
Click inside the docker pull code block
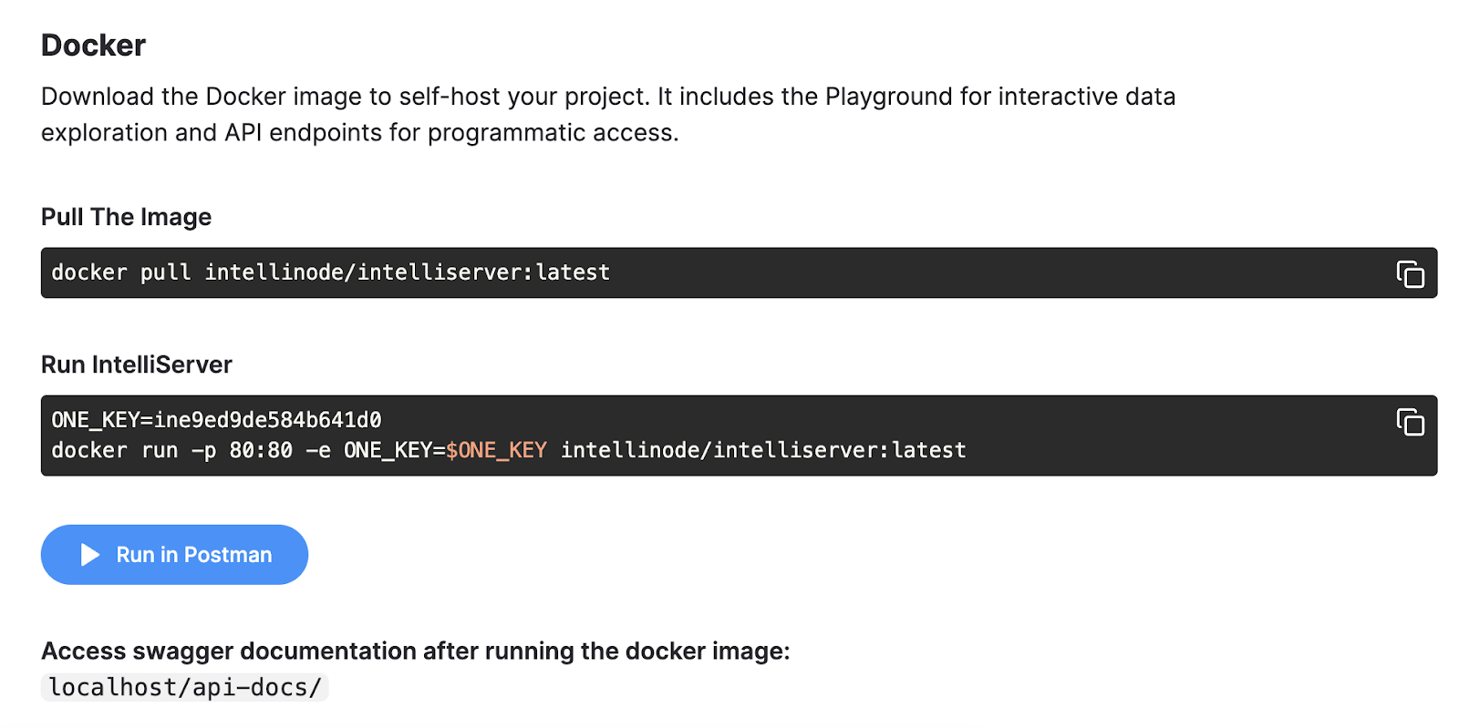pyautogui.click(x=821, y=272)
